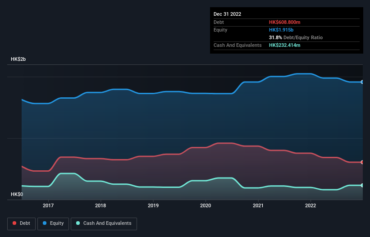Viewport: 370px width, 237px height.
Task: Click the HK$232.414m cash value
Action: pos(284,45)
